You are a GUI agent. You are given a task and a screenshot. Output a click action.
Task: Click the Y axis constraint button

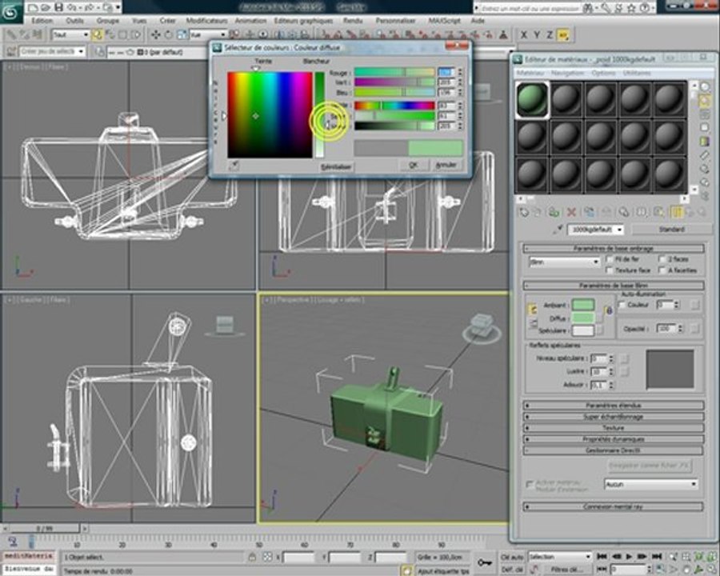tap(536, 35)
